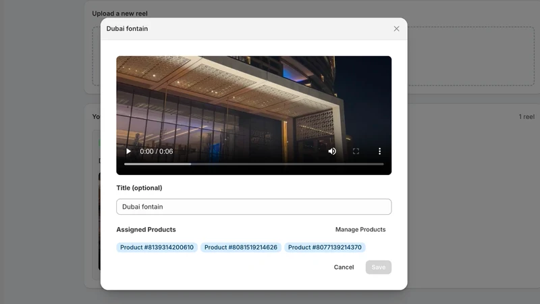
Task: Click the Upload a new reel heading
Action: 119,14
